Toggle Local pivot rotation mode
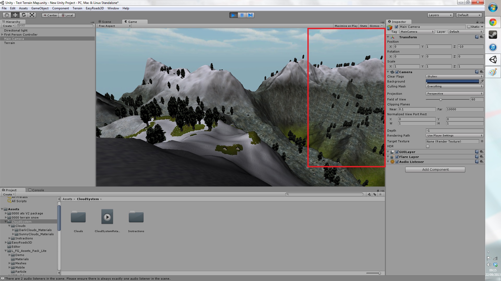Image resolution: width=501 pixels, height=281 pixels. click(x=67, y=15)
